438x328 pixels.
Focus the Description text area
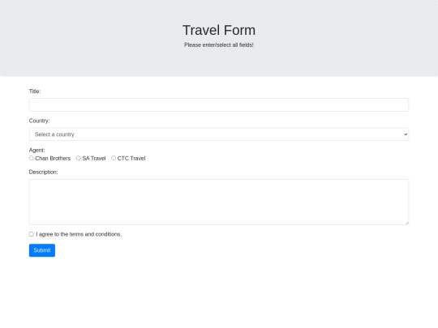[x=219, y=202]
